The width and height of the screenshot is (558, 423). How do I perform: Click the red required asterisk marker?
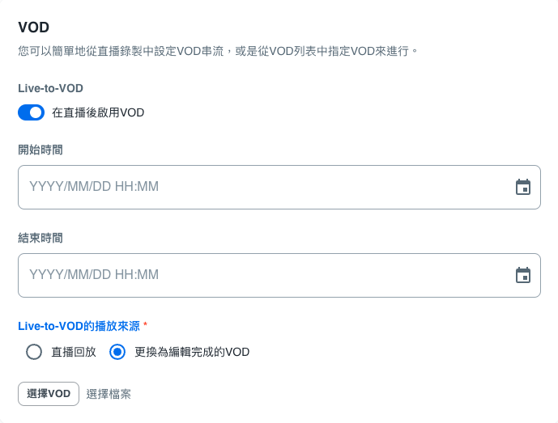(146, 325)
